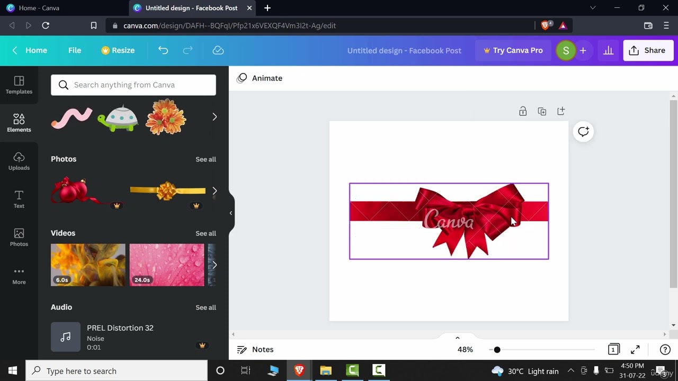The height and width of the screenshot is (381, 678).
Task: Add a comment on the canvas
Action: click(x=583, y=132)
